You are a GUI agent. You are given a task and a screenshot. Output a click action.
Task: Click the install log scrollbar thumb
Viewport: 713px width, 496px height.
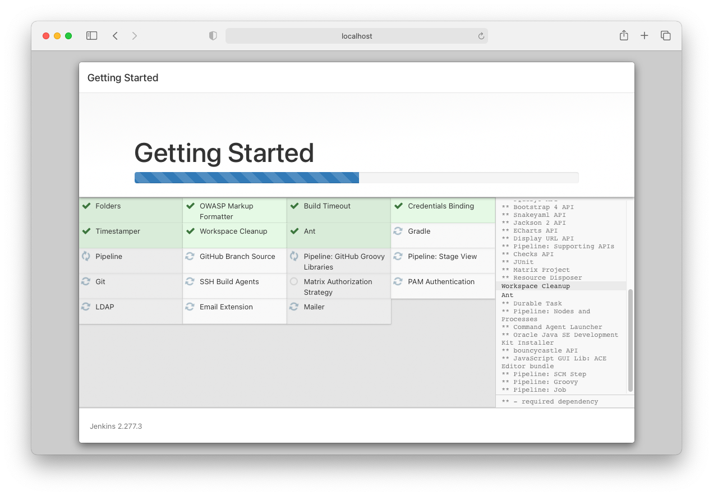[630, 340]
